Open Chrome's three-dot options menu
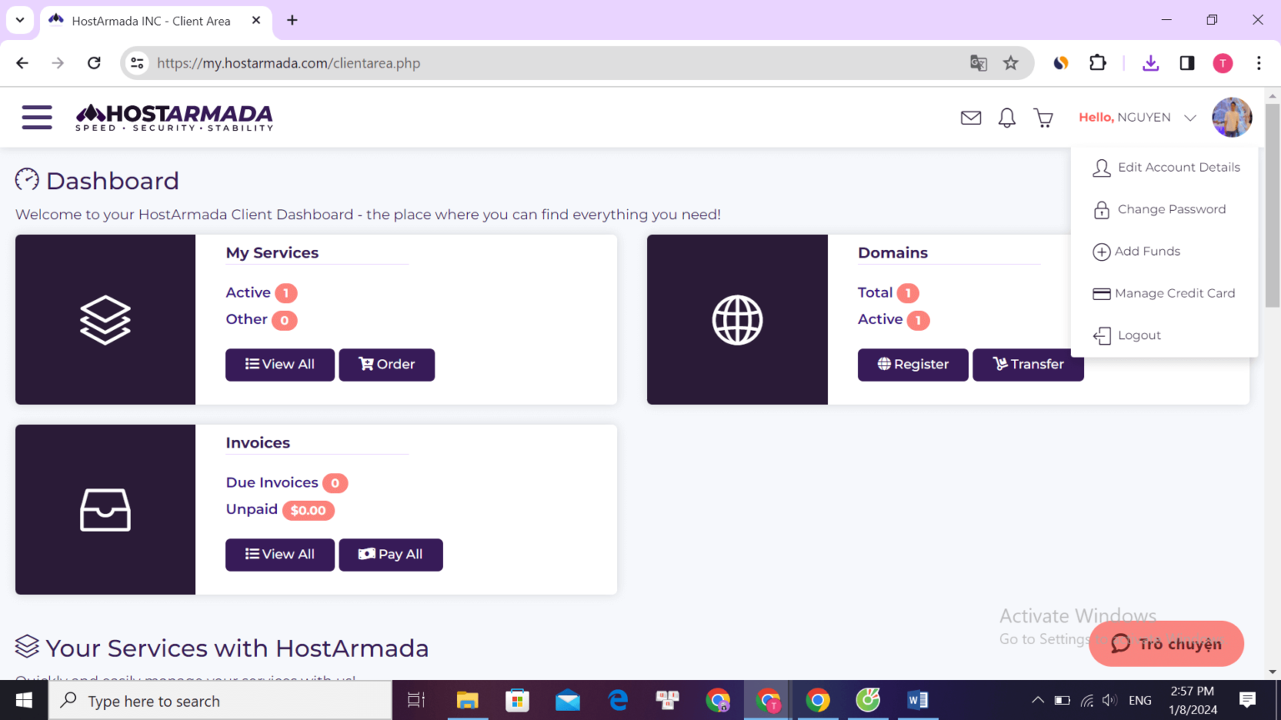Viewport: 1281px width, 720px height. tap(1259, 62)
